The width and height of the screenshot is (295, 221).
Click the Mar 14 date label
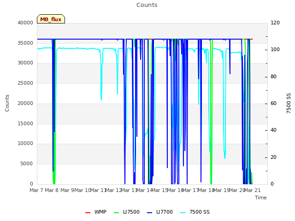(144, 190)
